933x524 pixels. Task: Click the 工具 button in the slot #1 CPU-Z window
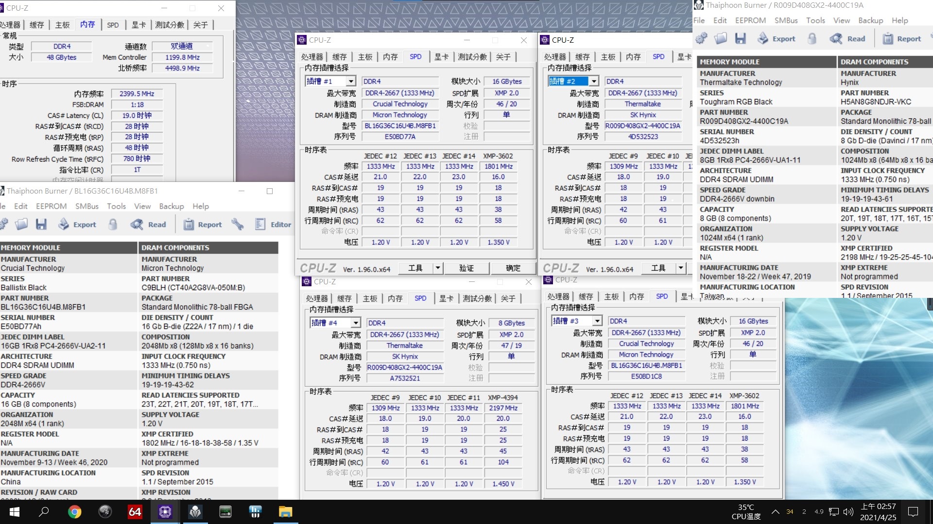click(x=415, y=268)
